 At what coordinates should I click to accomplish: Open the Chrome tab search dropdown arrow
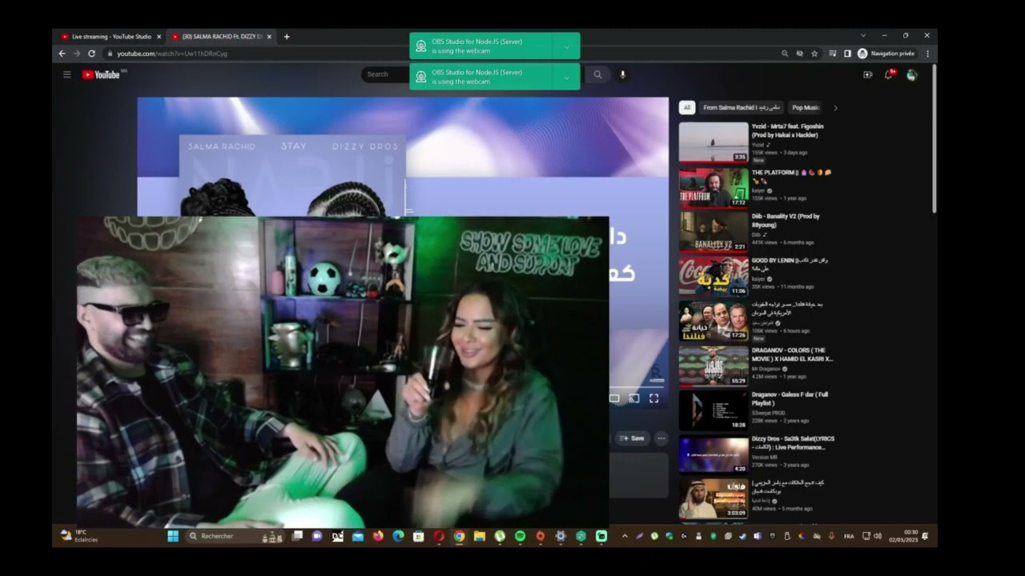863,35
